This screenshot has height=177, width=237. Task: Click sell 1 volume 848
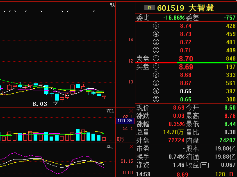click(231, 58)
